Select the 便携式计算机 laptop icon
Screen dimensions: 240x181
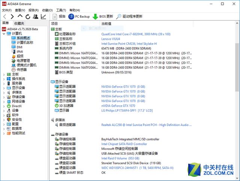point(13,65)
